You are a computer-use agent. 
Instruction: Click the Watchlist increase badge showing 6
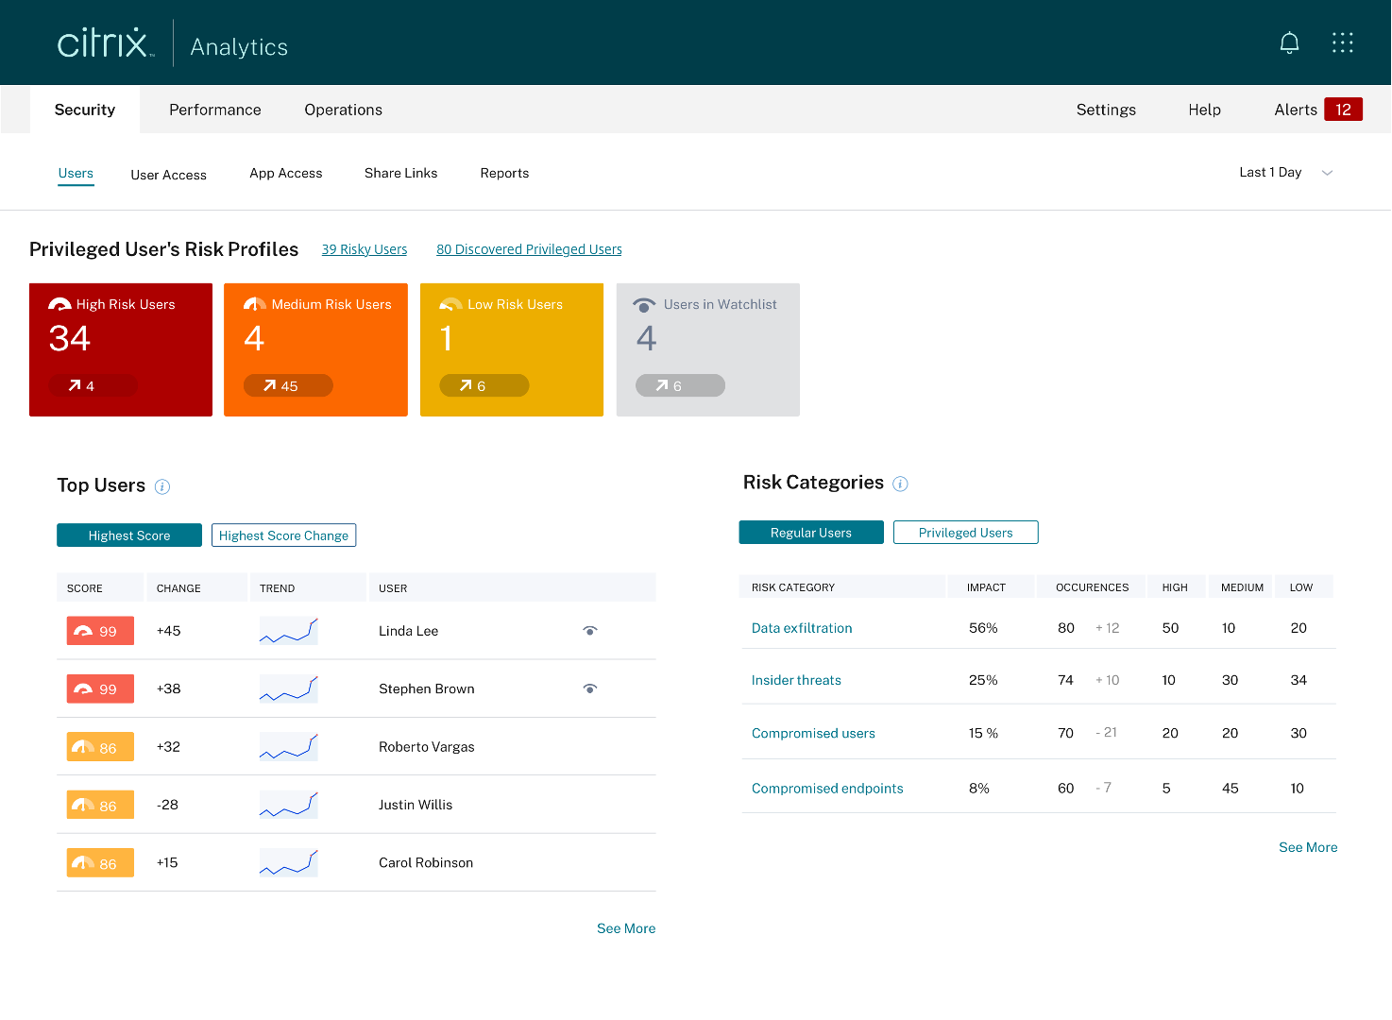point(680,385)
